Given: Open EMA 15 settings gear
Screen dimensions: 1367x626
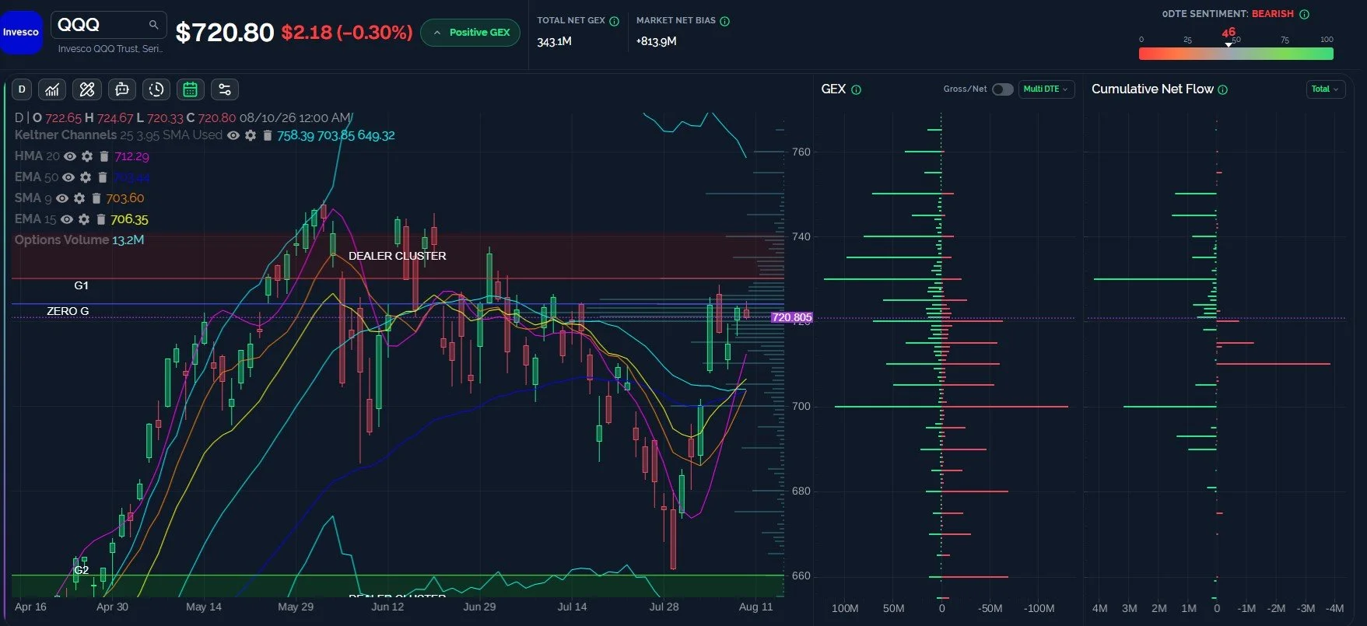Looking at the screenshot, I should [84, 219].
